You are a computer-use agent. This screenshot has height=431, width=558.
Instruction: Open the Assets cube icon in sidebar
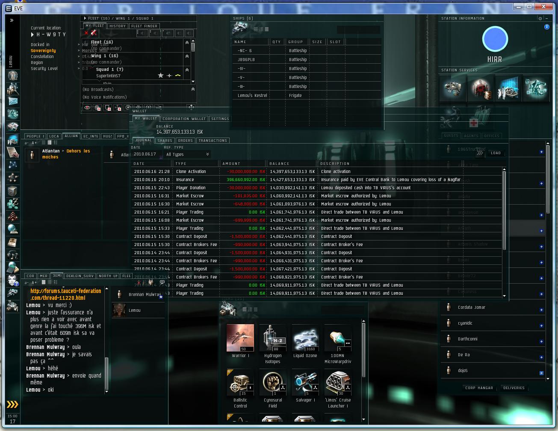point(13,191)
